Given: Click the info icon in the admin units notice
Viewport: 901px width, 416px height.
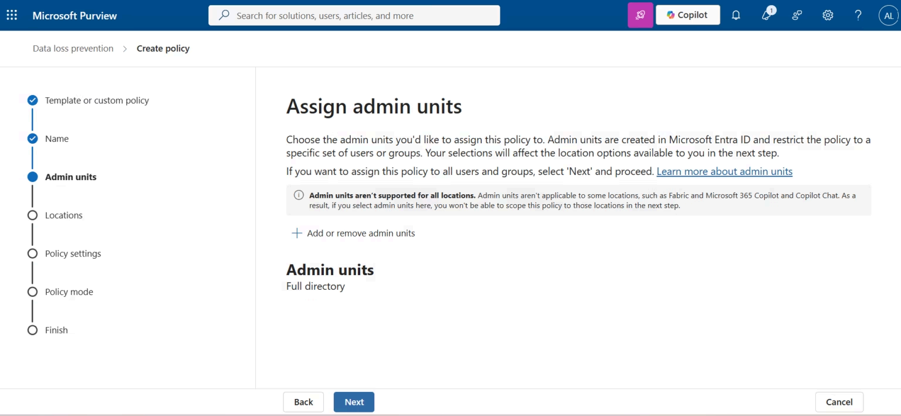Looking at the screenshot, I should [x=299, y=195].
